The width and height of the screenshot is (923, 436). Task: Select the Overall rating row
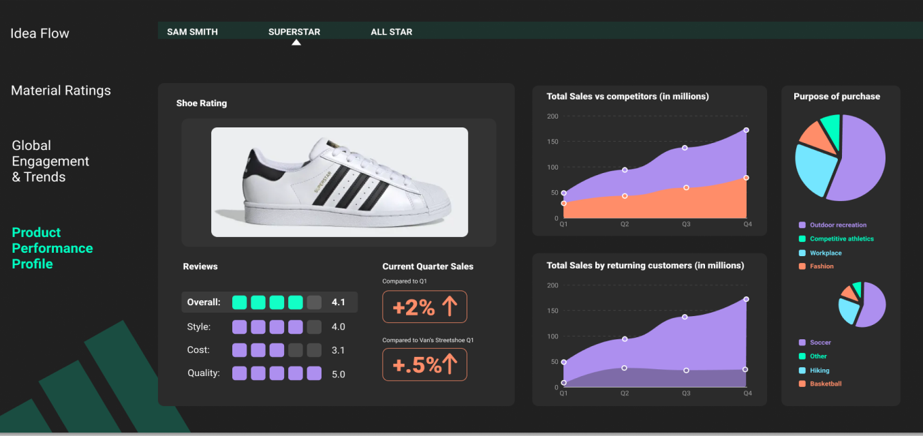pyautogui.click(x=270, y=302)
